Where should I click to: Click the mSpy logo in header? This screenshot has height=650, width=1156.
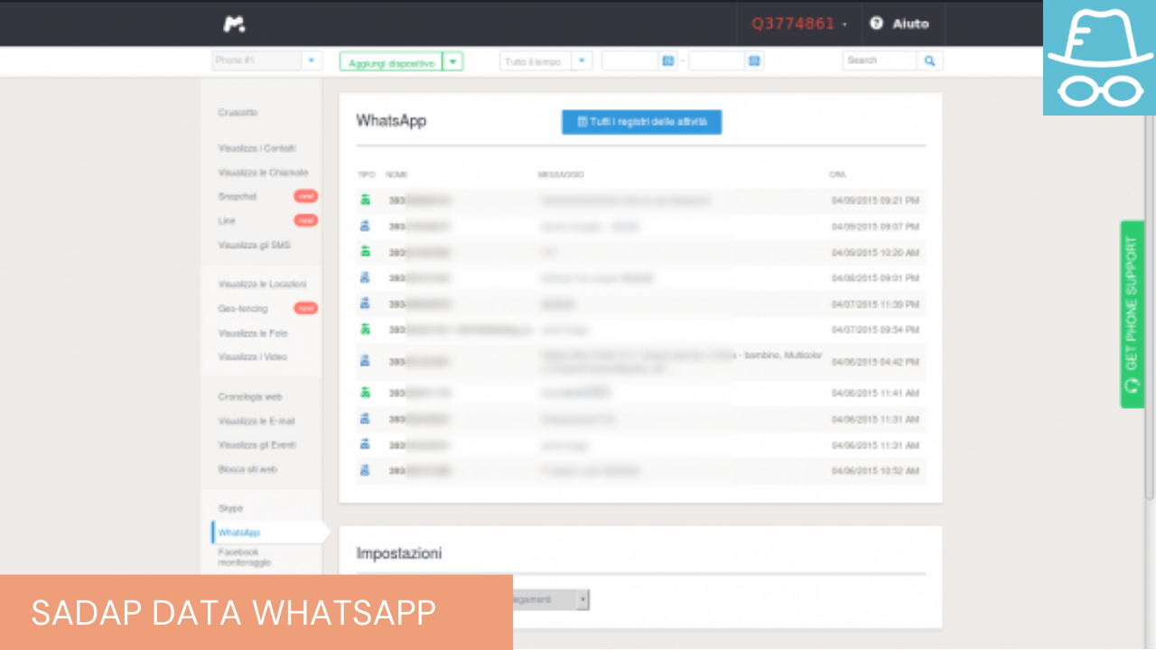(234, 24)
